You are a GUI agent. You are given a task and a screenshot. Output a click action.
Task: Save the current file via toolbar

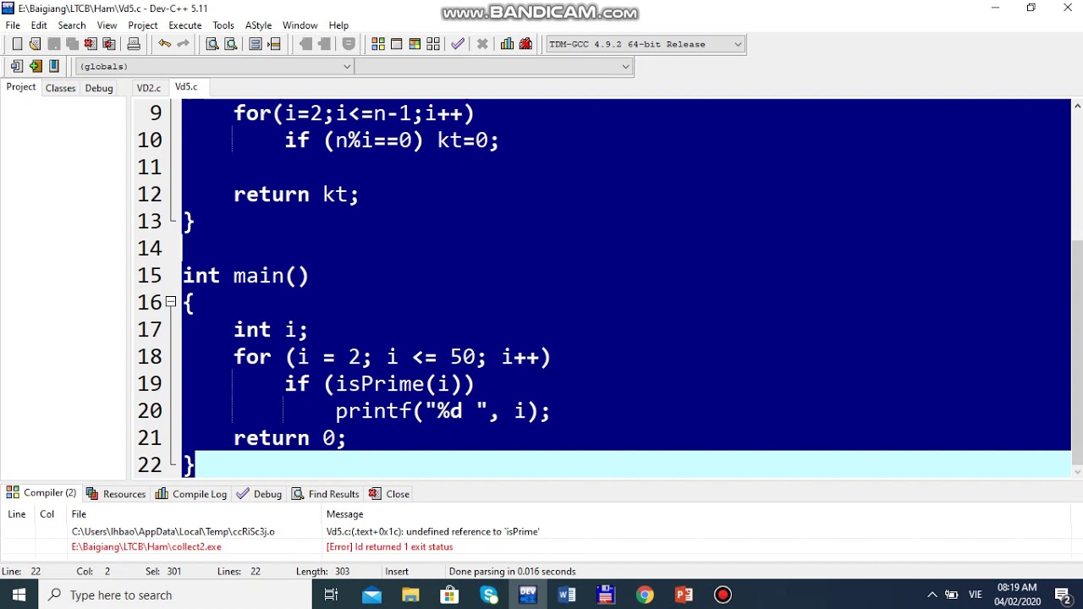53,44
